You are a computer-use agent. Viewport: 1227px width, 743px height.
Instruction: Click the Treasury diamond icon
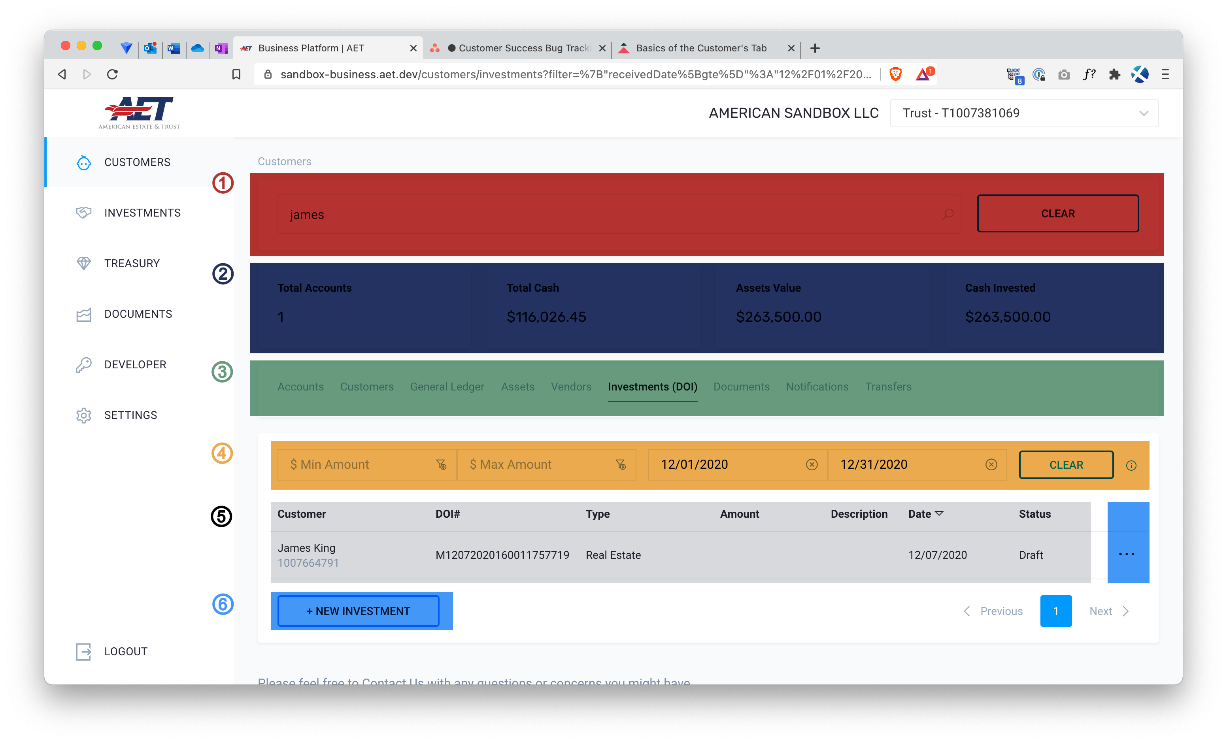click(x=84, y=264)
